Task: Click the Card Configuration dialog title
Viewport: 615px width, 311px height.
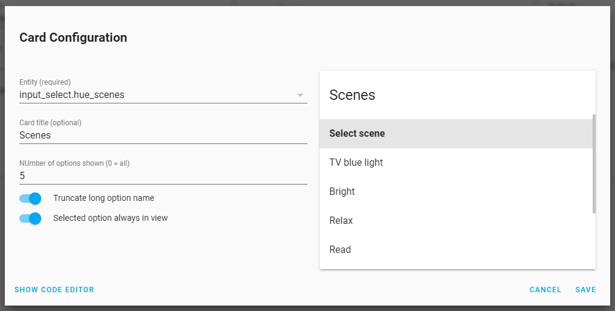Action: click(x=73, y=38)
